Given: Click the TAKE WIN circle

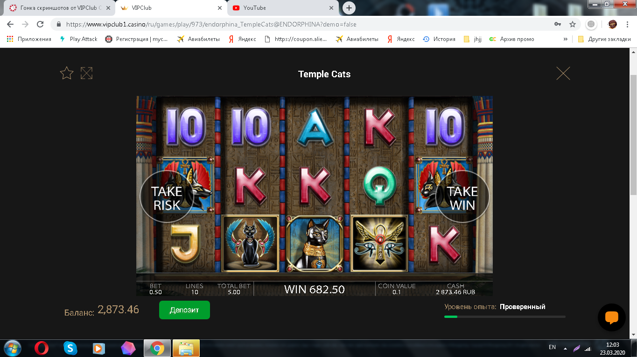Looking at the screenshot, I should [462, 197].
